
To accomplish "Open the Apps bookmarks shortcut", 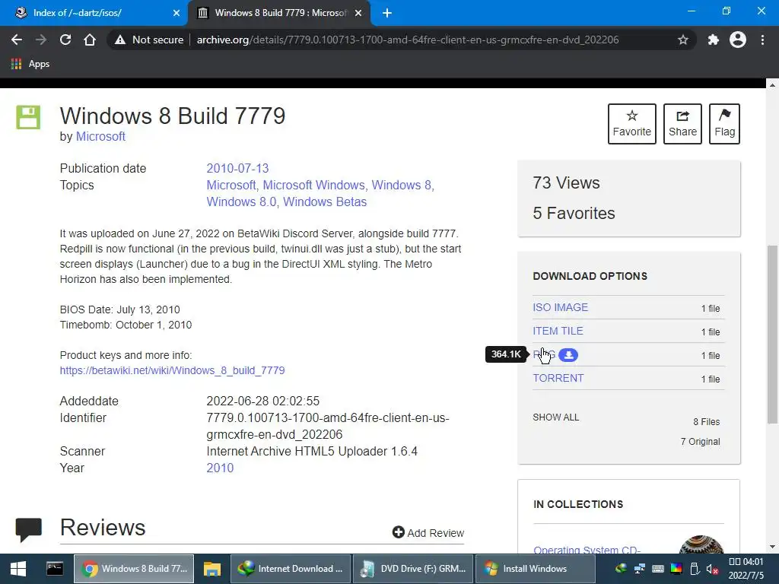I will point(30,64).
